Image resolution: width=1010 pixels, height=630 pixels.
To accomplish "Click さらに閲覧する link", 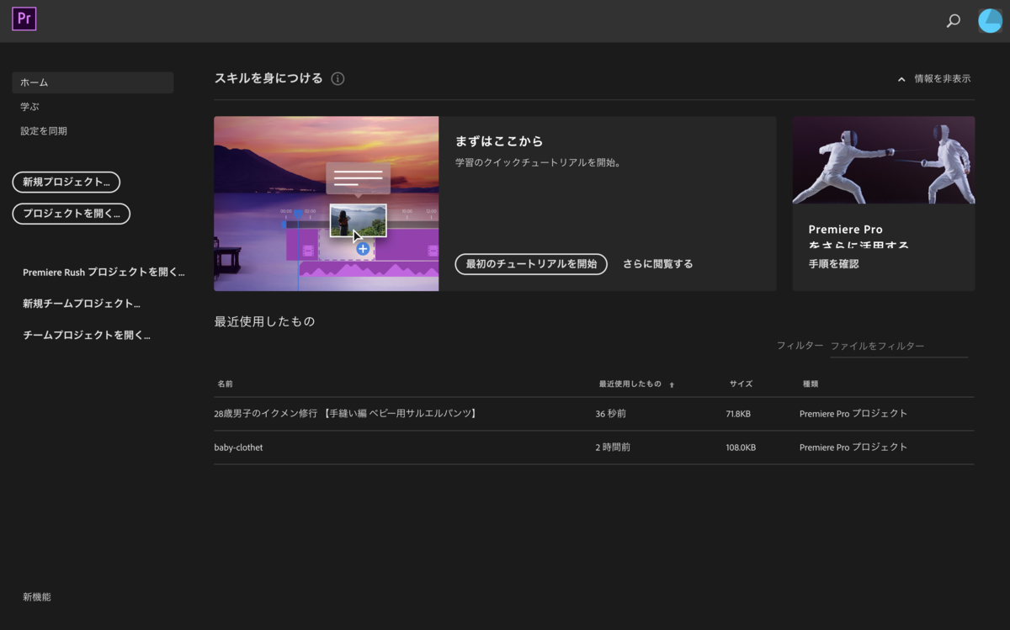I will (x=658, y=264).
